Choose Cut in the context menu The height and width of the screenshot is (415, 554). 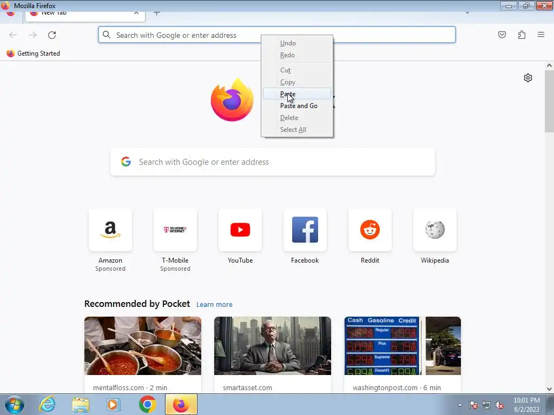tap(297, 70)
